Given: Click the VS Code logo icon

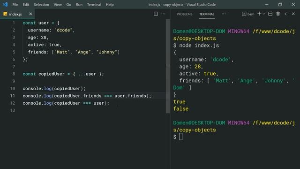Looking at the screenshot, I should coord(5,4).
